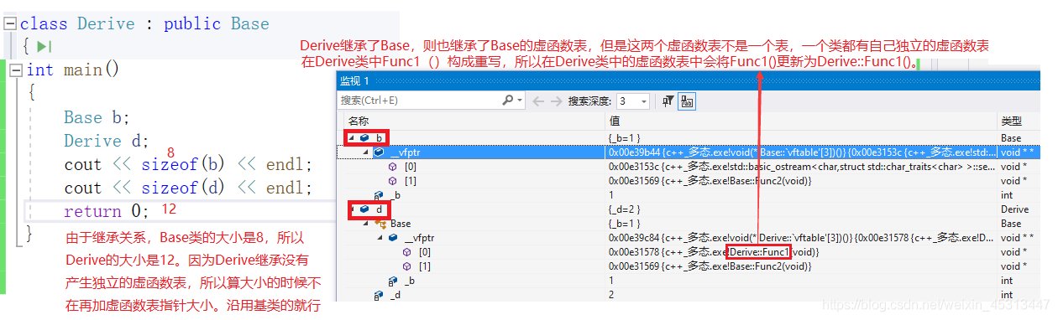
Task: Collapse __vfptr under d's Base
Action: pos(380,238)
